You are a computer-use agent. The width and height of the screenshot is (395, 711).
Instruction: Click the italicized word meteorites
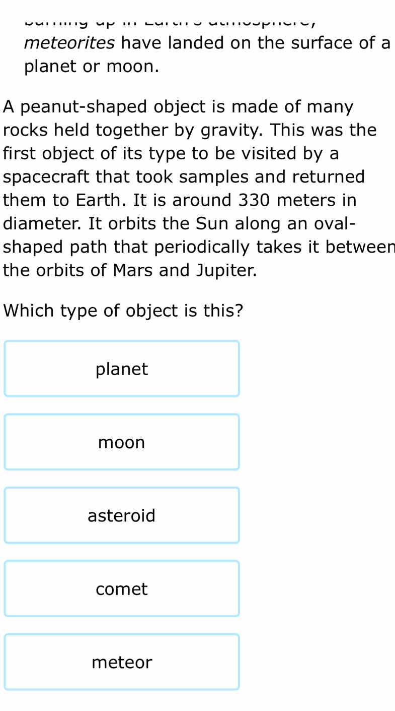tap(69, 42)
